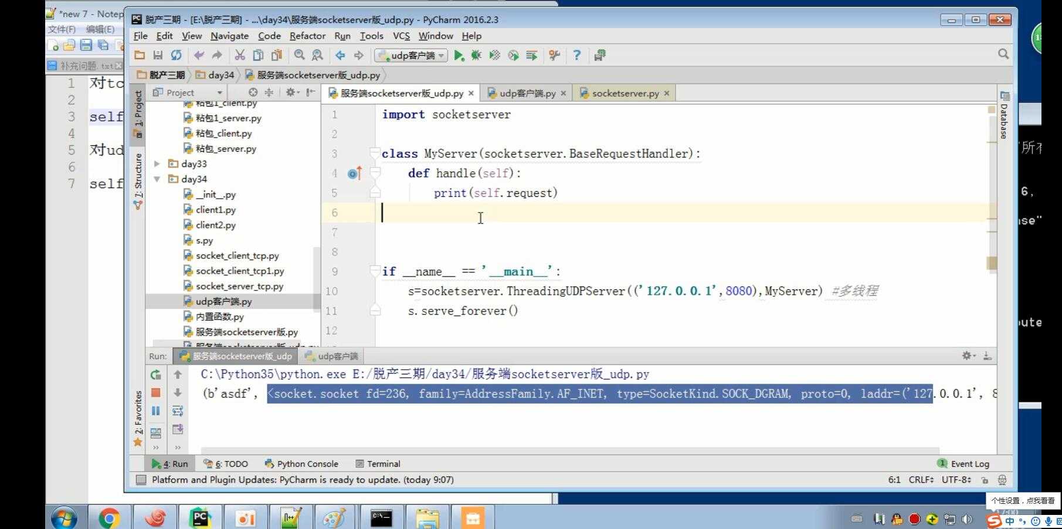Click overriding method gutter marker on line 4
This screenshot has height=529, width=1062.
pos(354,173)
